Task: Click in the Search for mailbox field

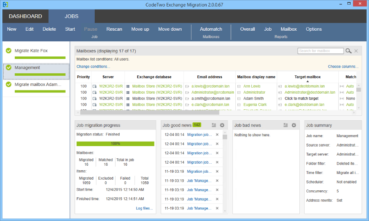Action: click(x=321, y=51)
